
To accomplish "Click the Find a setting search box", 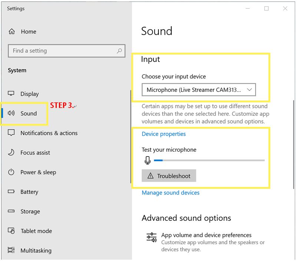I will [67, 51].
